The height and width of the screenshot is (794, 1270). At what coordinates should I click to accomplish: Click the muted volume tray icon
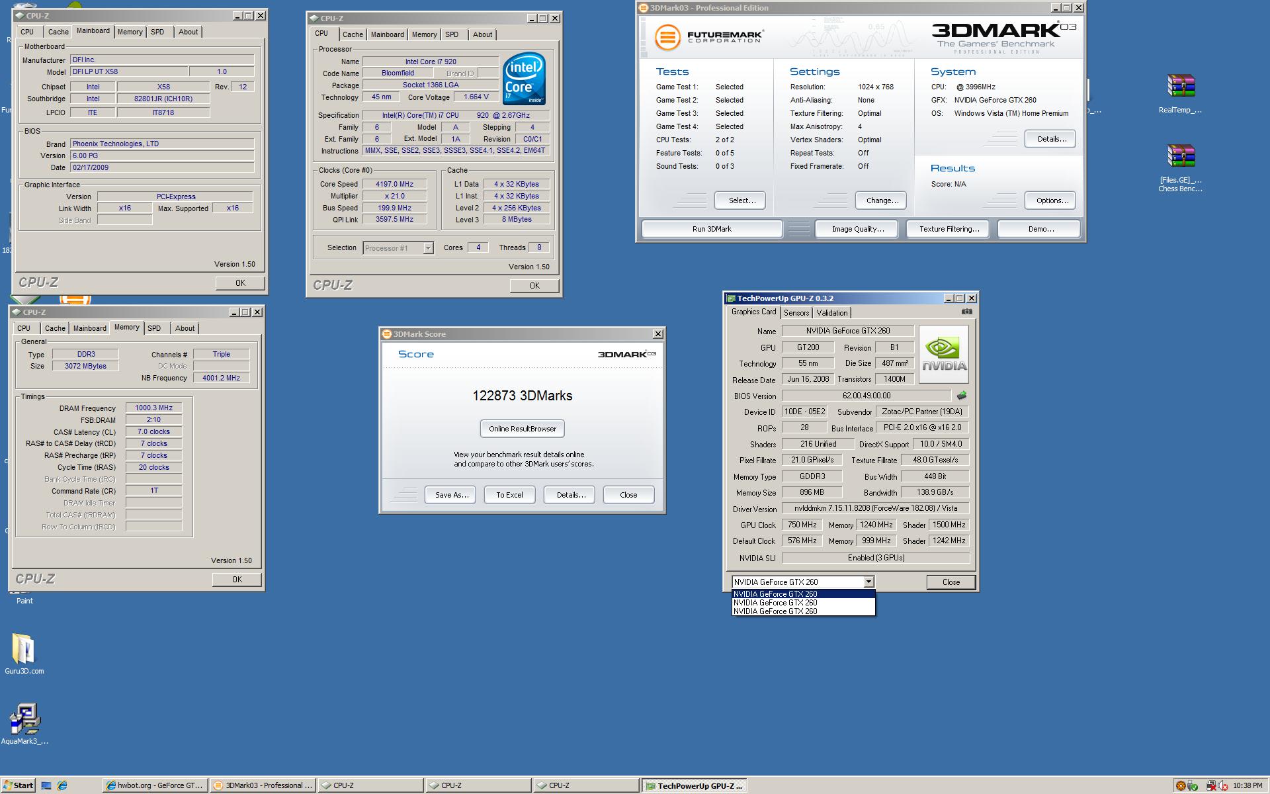coord(1223,785)
